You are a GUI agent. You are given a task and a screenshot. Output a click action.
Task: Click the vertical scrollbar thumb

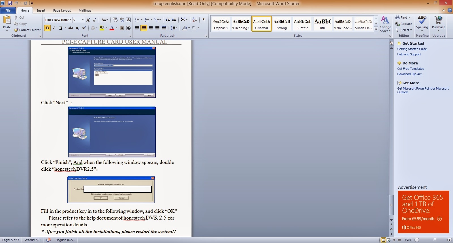tap(391, 205)
